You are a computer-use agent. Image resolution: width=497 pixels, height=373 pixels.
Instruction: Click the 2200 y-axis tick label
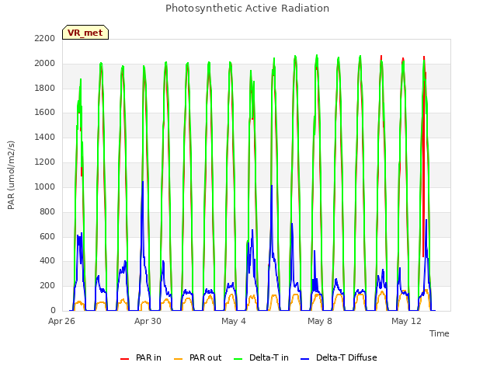click(45, 38)
